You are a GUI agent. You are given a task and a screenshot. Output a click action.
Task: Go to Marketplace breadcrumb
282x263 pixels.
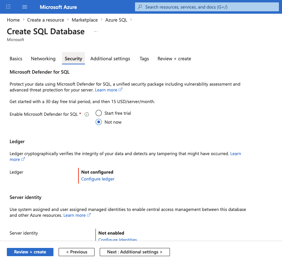pos(85,20)
